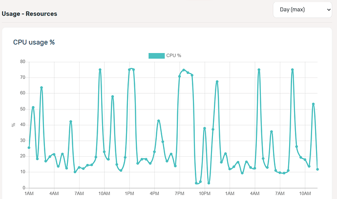This screenshot has width=337, height=199.
Task: Click the CPU % legend label
Action: [x=174, y=55]
